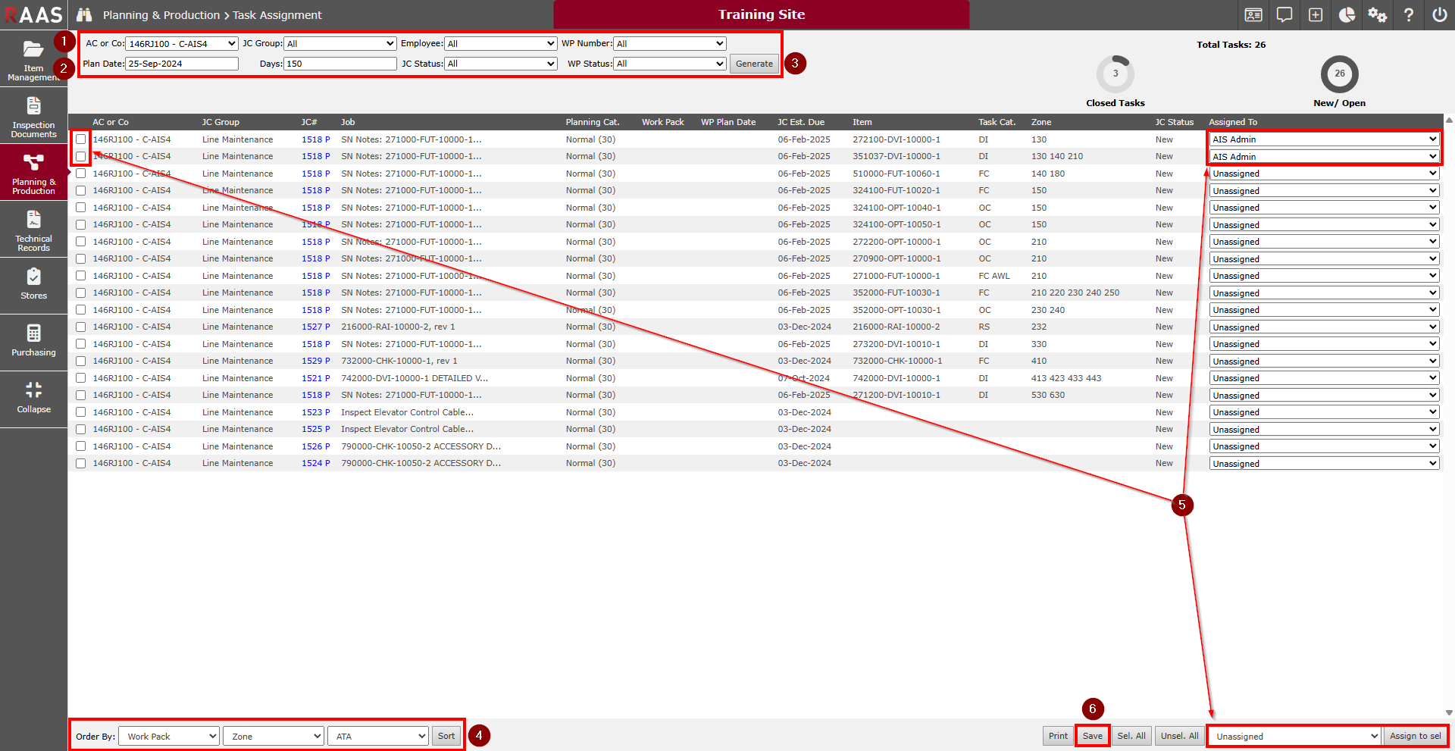Expand the AC or Co dropdown
The image size is (1455, 751).
point(182,44)
